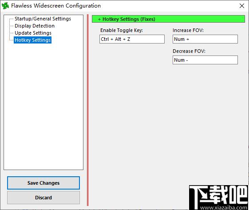Focus the Enable Toggle Key field
Viewport: 249px width, 210px height.
coord(132,39)
